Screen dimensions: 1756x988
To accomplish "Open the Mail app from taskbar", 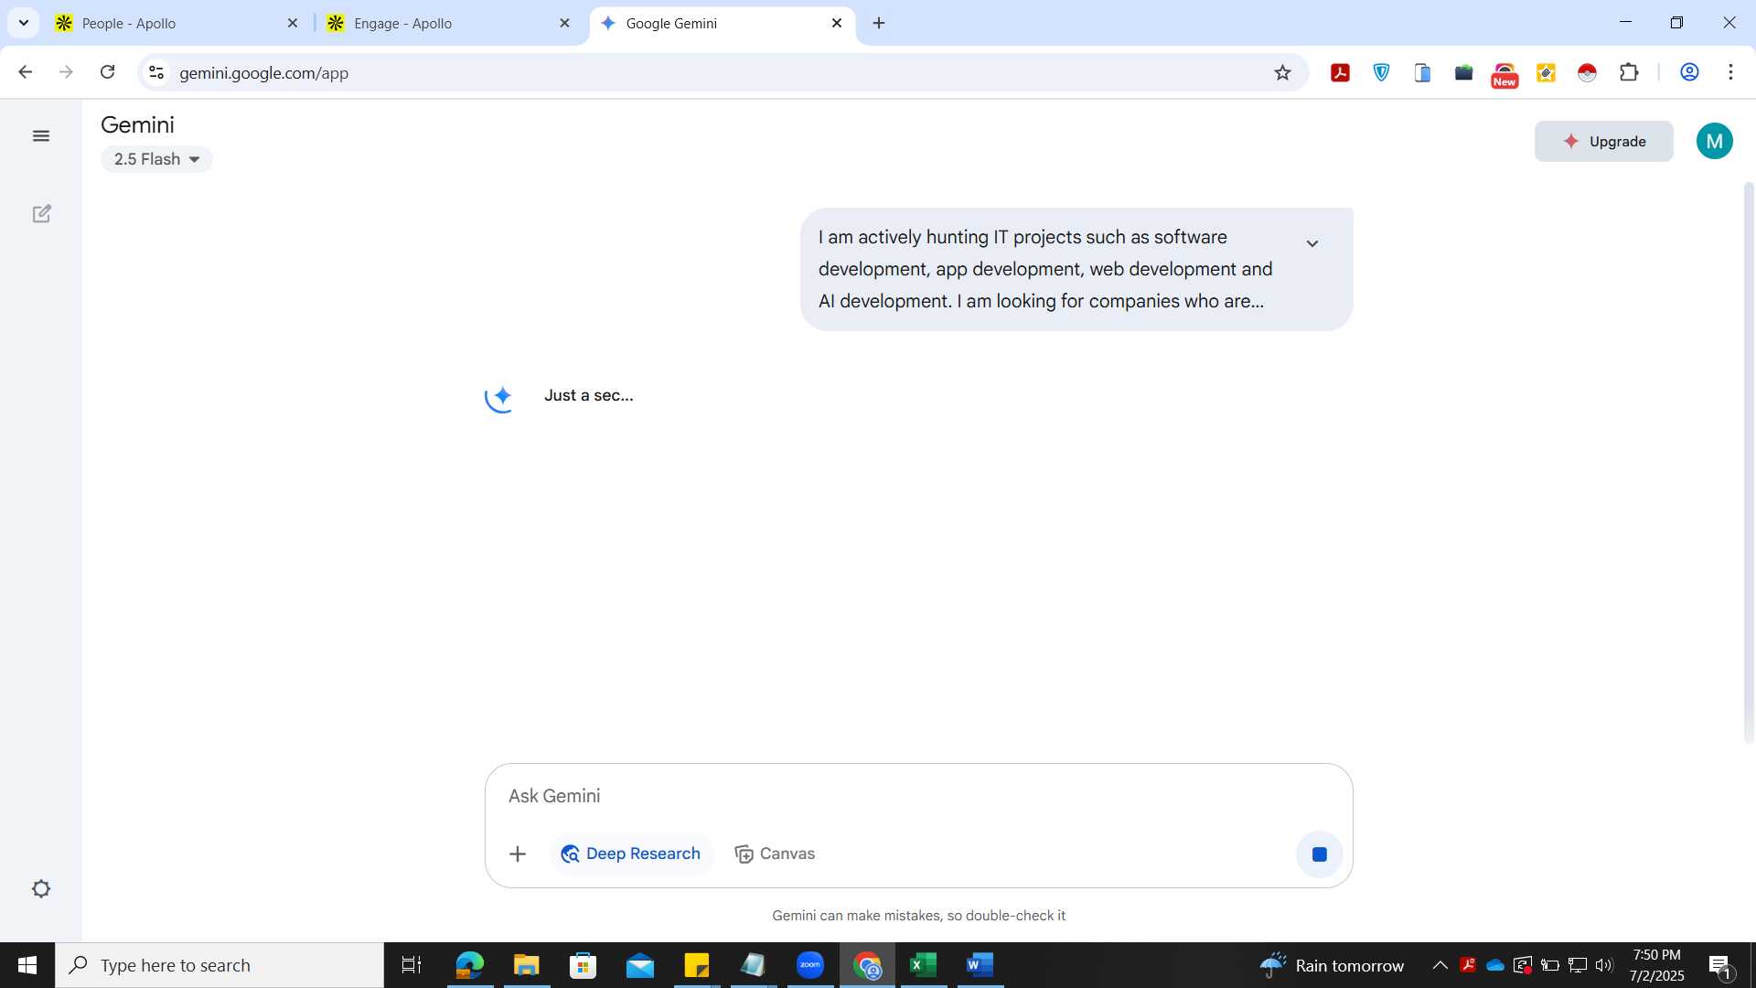I will pyautogui.click(x=639, y=965).
